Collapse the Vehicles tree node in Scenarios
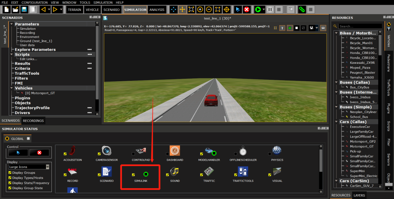Image resolution: width=394 pixels, height=199 pixels. (12, 88)
